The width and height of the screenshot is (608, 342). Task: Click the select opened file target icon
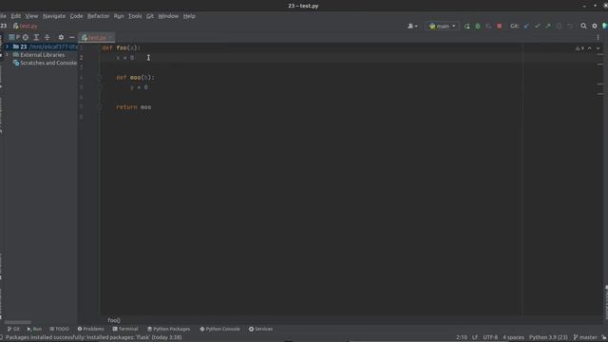(26, 37)
